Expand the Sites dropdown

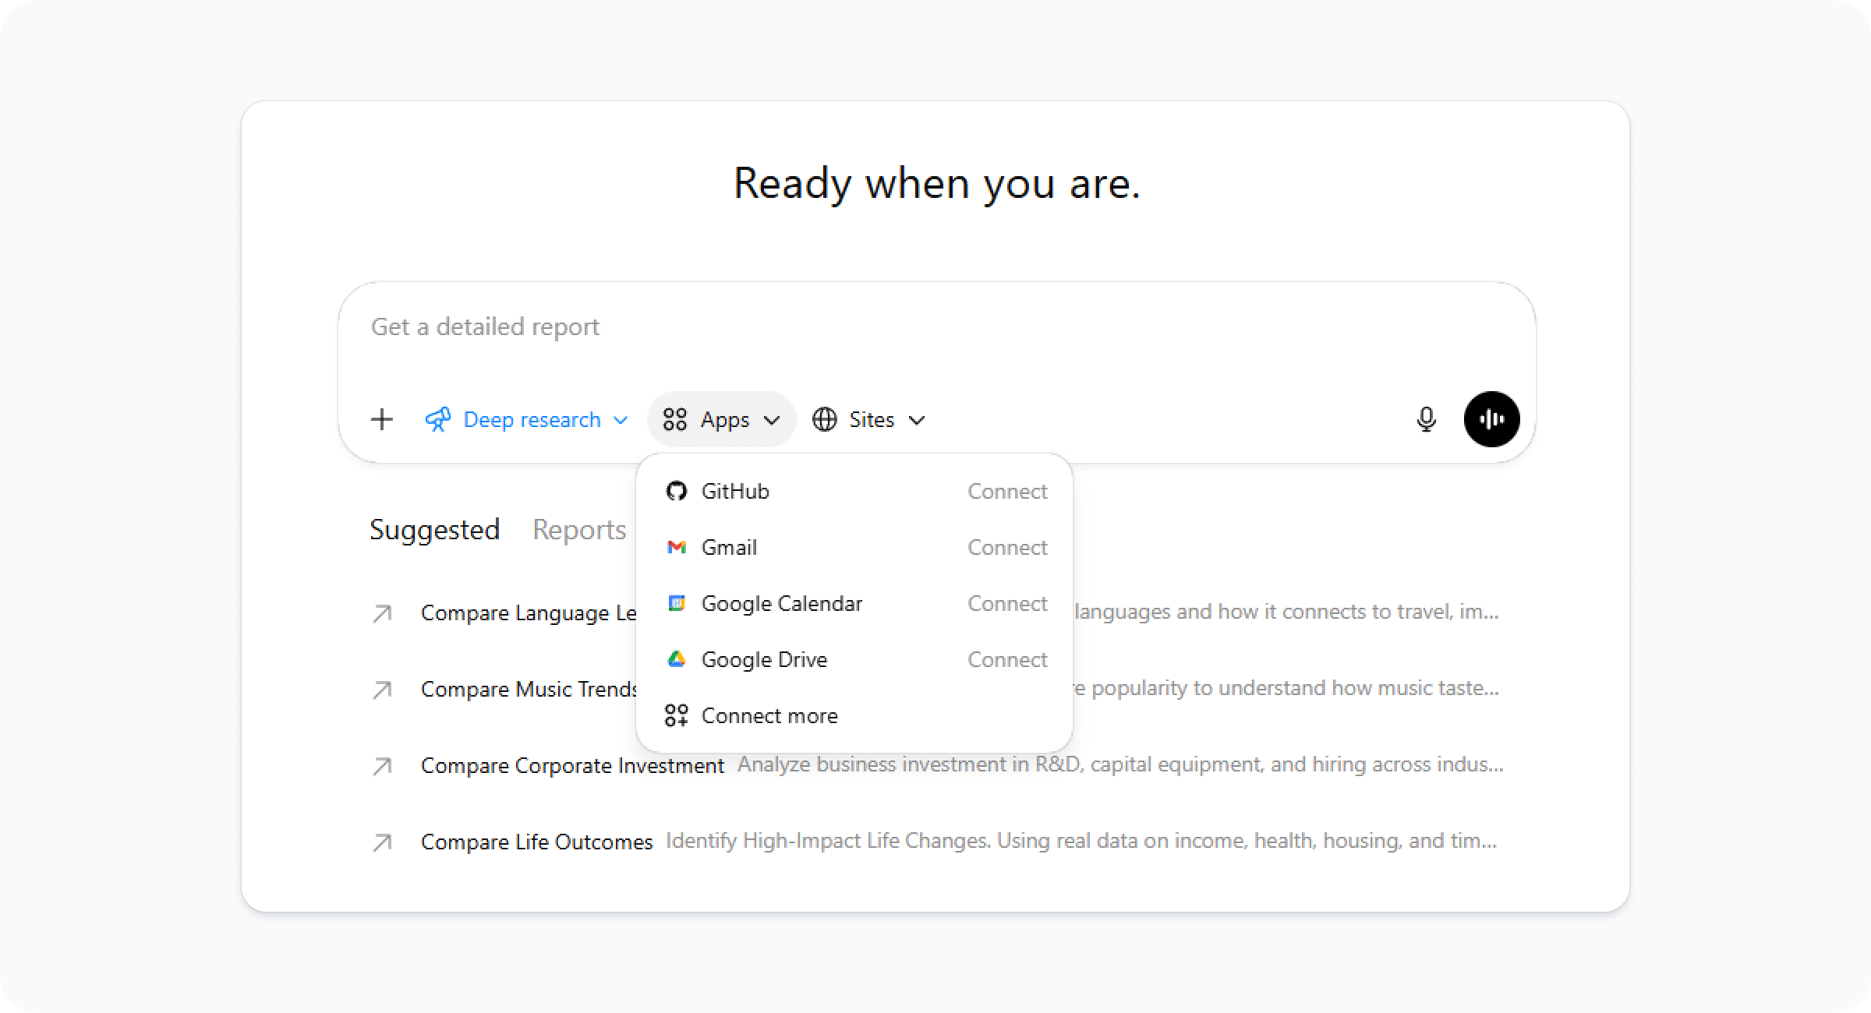[x=868, y=419]
